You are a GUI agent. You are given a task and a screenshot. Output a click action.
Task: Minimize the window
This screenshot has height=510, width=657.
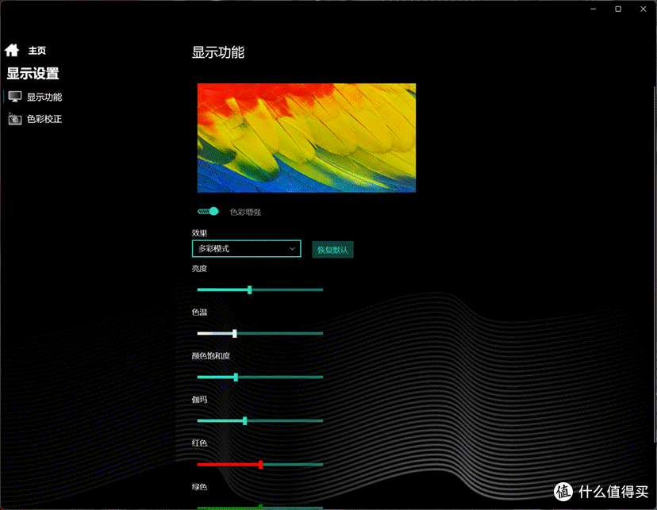tap(593, 9)
